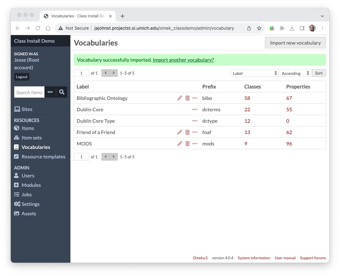Click trash icon for Friend of a Friend
The image size is (340, 276).
point(188,132)
